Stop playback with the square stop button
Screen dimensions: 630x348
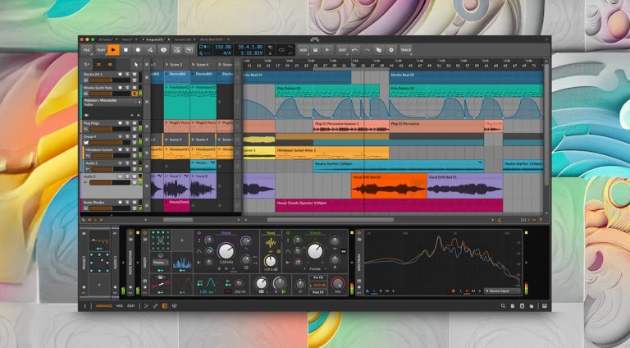click(126, 50)
